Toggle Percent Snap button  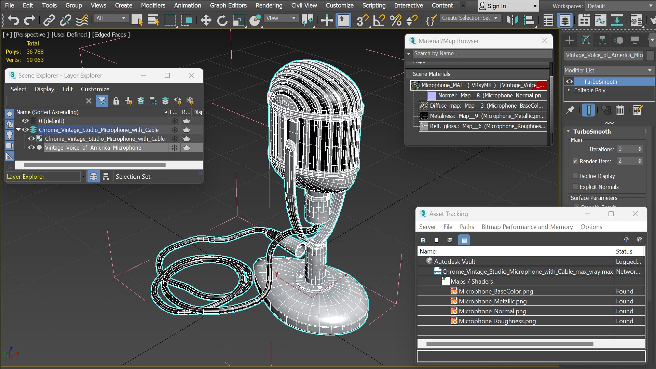[396, 20]
